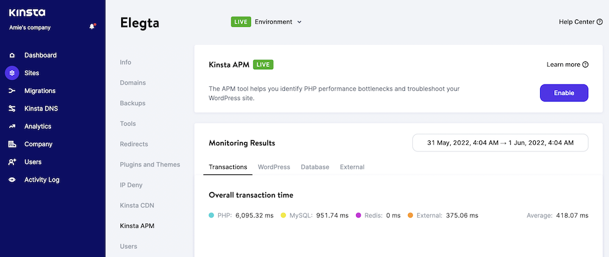
Task: Click the LIVE badge beside Kinsta APM
Action: tap(263, 65)
